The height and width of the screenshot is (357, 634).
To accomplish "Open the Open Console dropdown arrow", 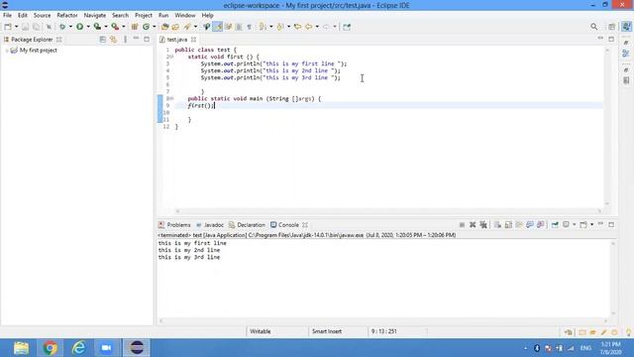I will click(592, 225).
